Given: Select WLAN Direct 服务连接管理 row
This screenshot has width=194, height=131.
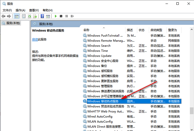Looking at the screenshot, I should coord(132,127).
